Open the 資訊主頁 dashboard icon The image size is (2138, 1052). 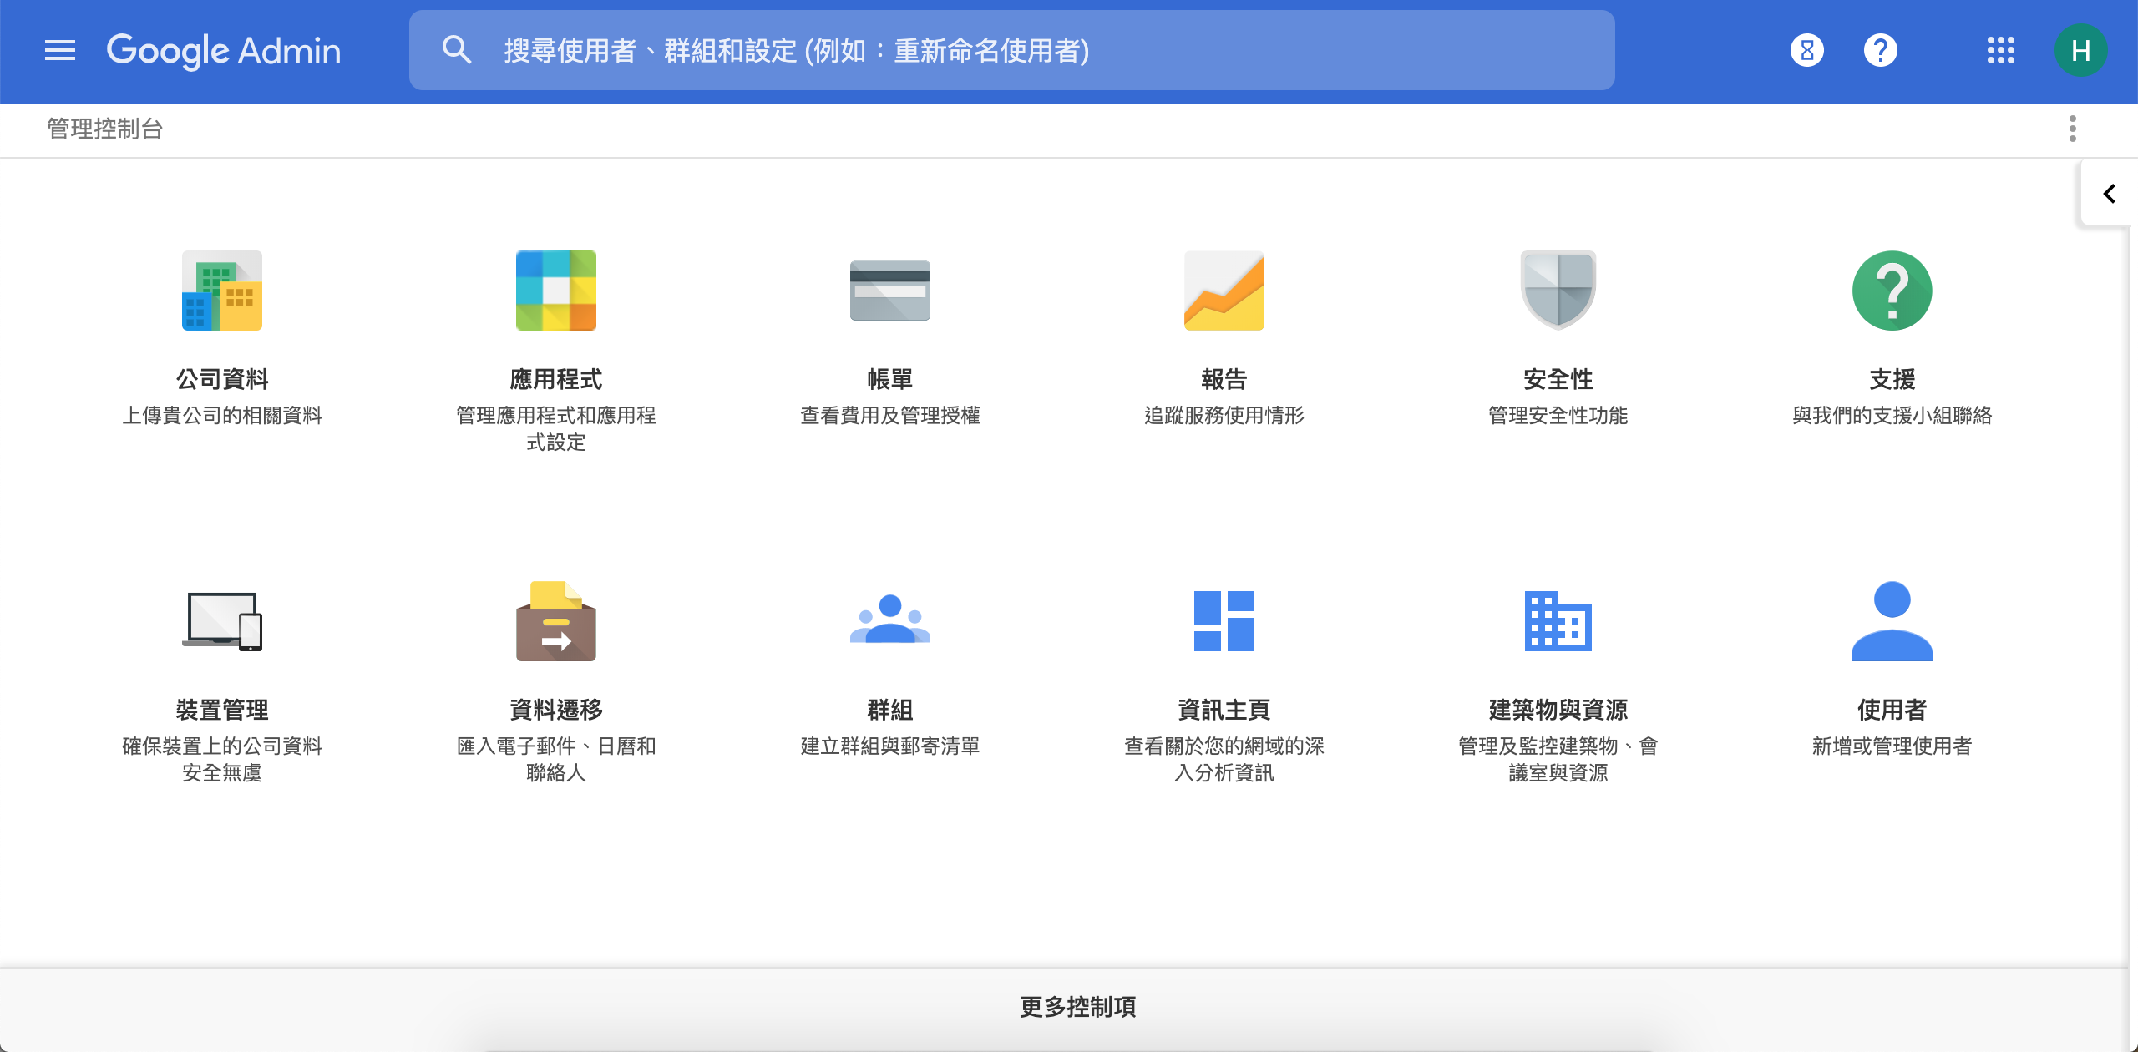(1224, 621)
